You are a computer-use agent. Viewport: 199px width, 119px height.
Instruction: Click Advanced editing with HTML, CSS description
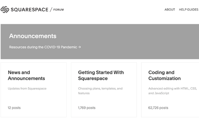point(173,91)
